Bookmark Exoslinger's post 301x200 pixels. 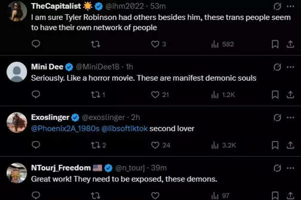point(275,145)
